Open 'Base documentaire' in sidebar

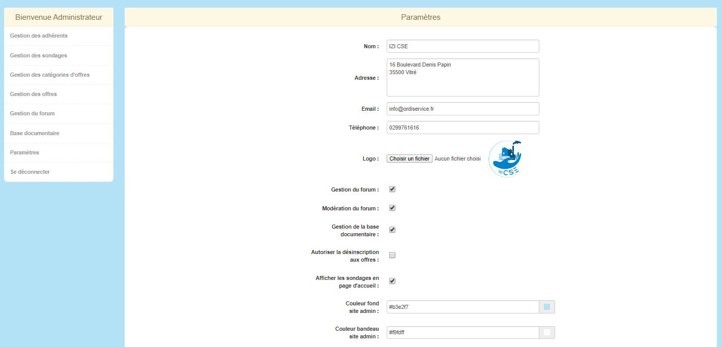coord(35,133)
